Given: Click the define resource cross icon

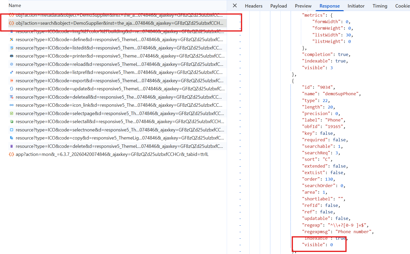Looking at the screenshot, I should (x=11, y=40).
